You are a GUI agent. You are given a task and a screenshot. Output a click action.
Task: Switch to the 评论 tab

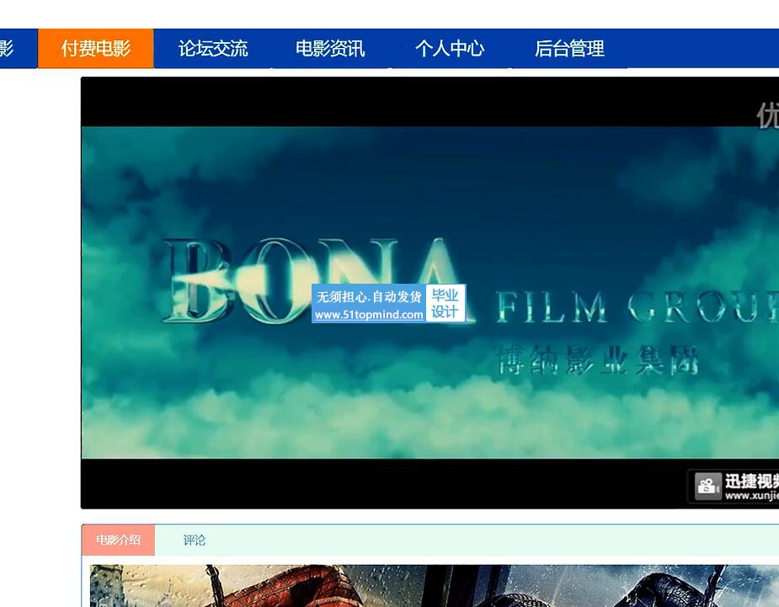194,540
